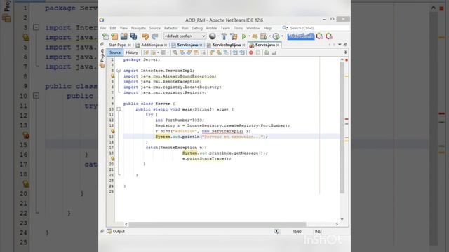Toggle the INS insert mode indicator

point(318,232)
